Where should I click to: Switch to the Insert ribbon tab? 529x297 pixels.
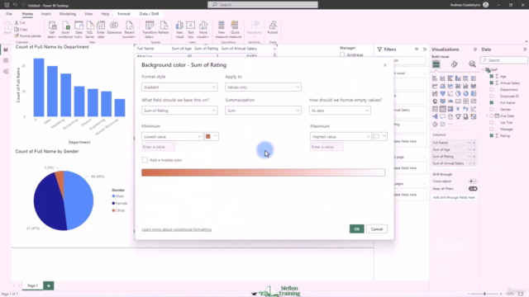pos(46,14)
